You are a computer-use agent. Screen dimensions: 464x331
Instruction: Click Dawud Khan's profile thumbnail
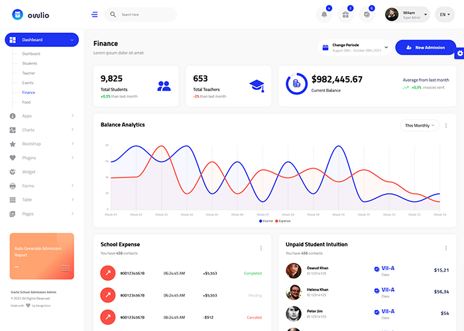(294, 270)
